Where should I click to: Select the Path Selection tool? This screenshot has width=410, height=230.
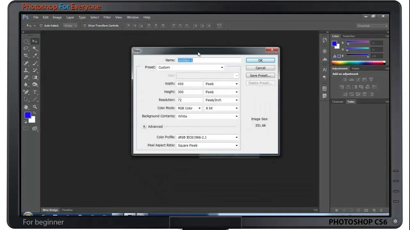click(x=26, y=99)
